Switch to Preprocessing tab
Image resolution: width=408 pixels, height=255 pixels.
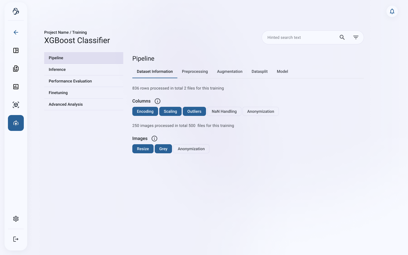[x=195, y=71]
